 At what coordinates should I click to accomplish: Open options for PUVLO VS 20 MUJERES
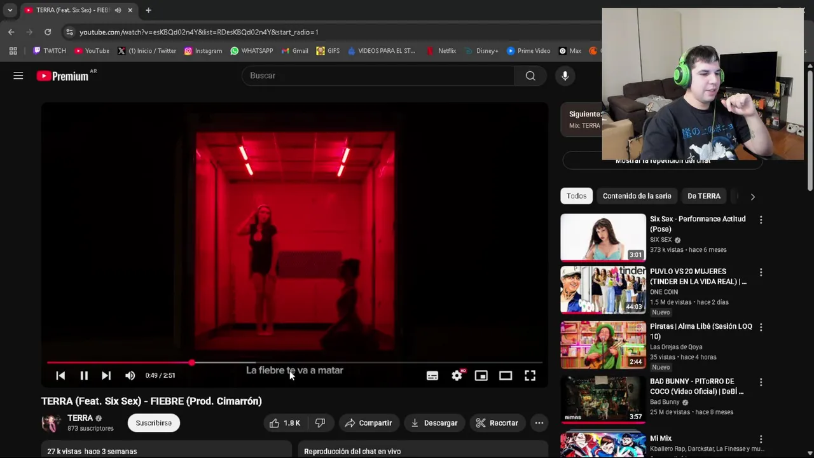[761, 272]
